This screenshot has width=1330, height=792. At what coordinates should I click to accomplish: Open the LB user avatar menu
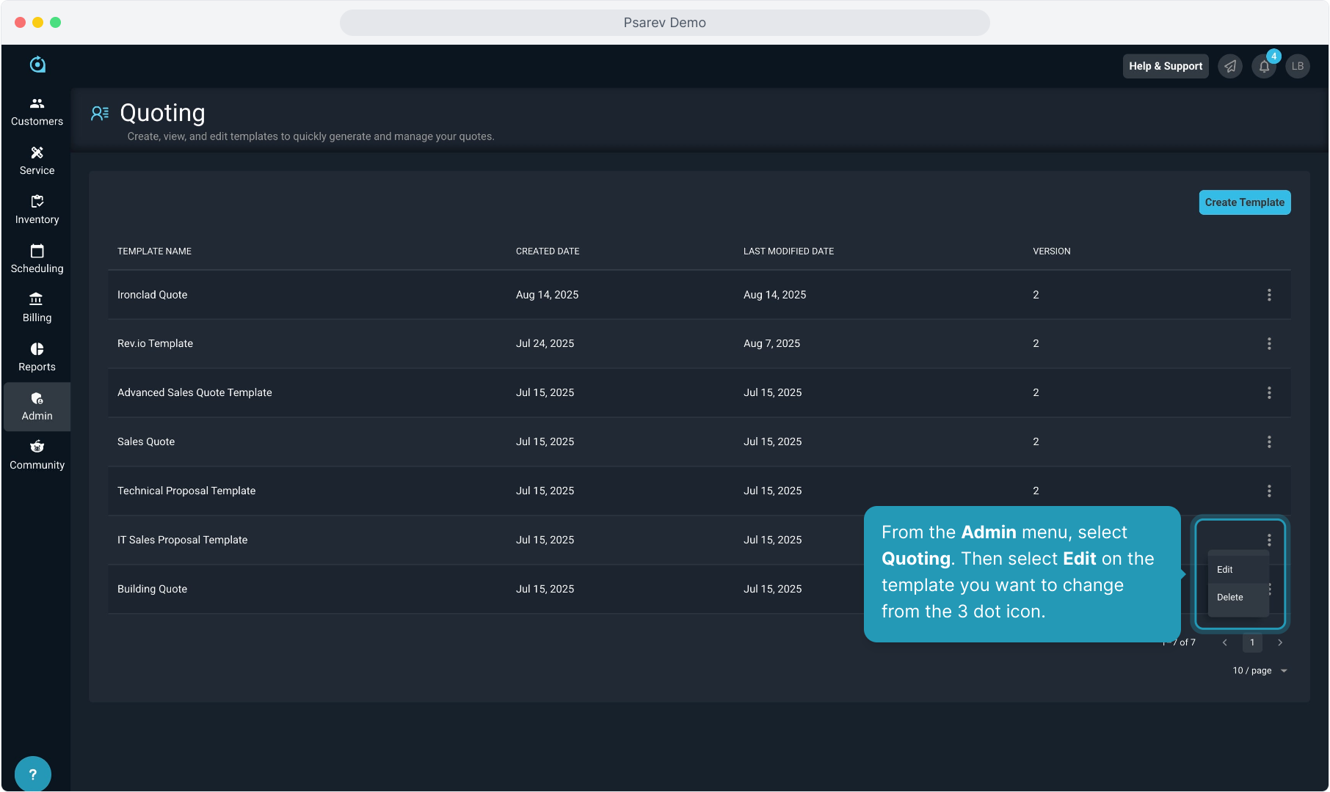[1298, 66]
